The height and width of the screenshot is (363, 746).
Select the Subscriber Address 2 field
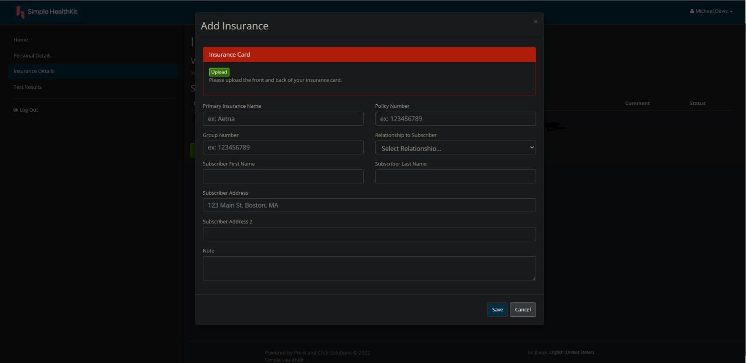[369, 234]
